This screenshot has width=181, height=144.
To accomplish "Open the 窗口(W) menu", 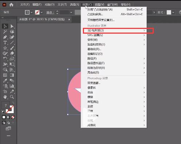I will tap(112, 5).
